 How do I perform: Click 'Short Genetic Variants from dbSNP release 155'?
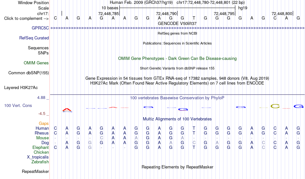177,68
